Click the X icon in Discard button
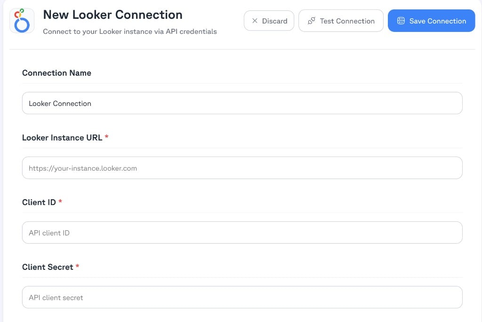482x322 pixels. click(255, 21)
